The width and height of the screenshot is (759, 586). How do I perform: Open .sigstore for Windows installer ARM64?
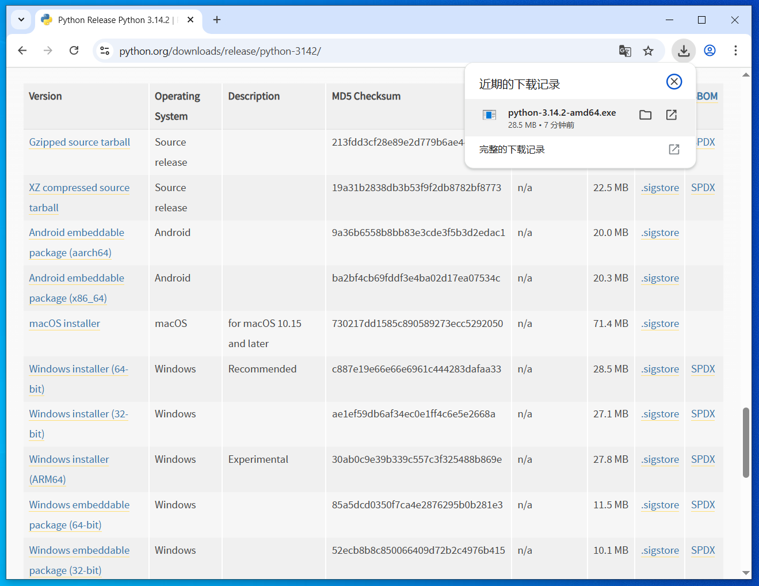660,459
